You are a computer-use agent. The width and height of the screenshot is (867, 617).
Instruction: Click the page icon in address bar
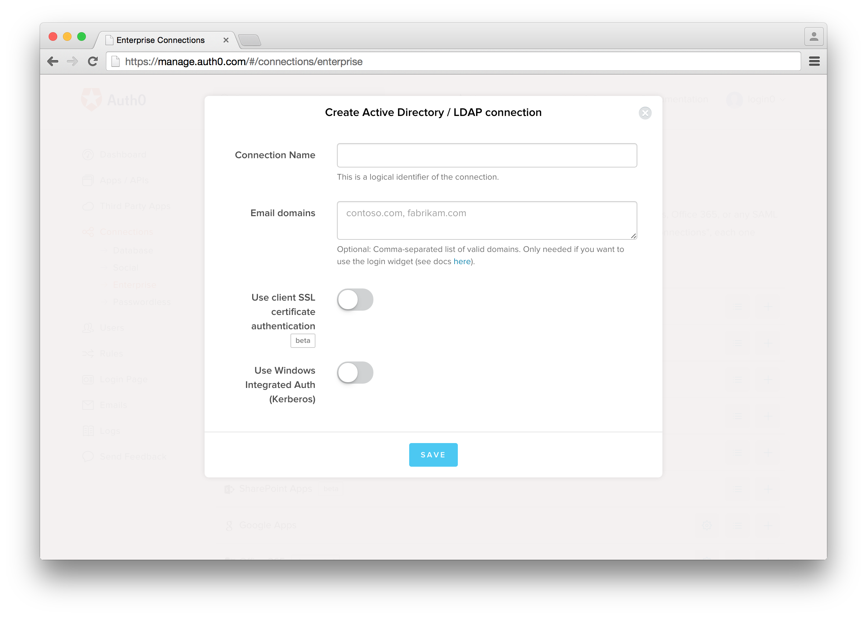coord(116,61)
